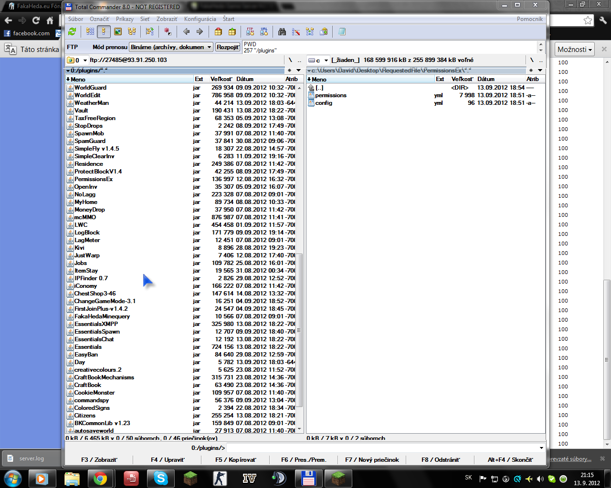Go back with the left arrow icon
Image resolution: width=611 pixels, height=488 pixels.
(186, 32)
